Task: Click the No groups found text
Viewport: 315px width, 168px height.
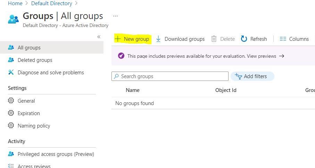Action: tap(135, 103)
